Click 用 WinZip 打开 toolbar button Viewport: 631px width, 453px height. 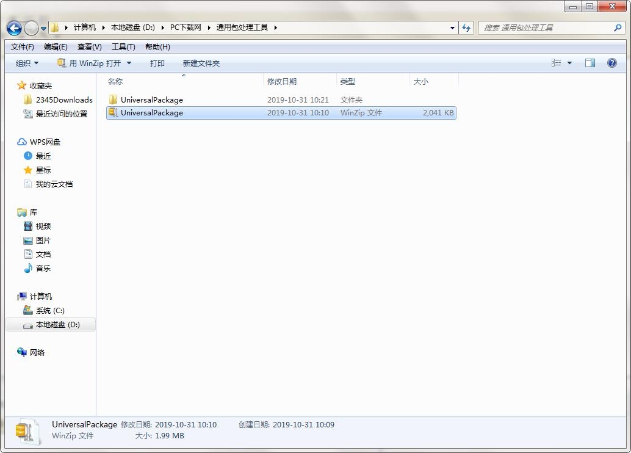click(89, 63)
